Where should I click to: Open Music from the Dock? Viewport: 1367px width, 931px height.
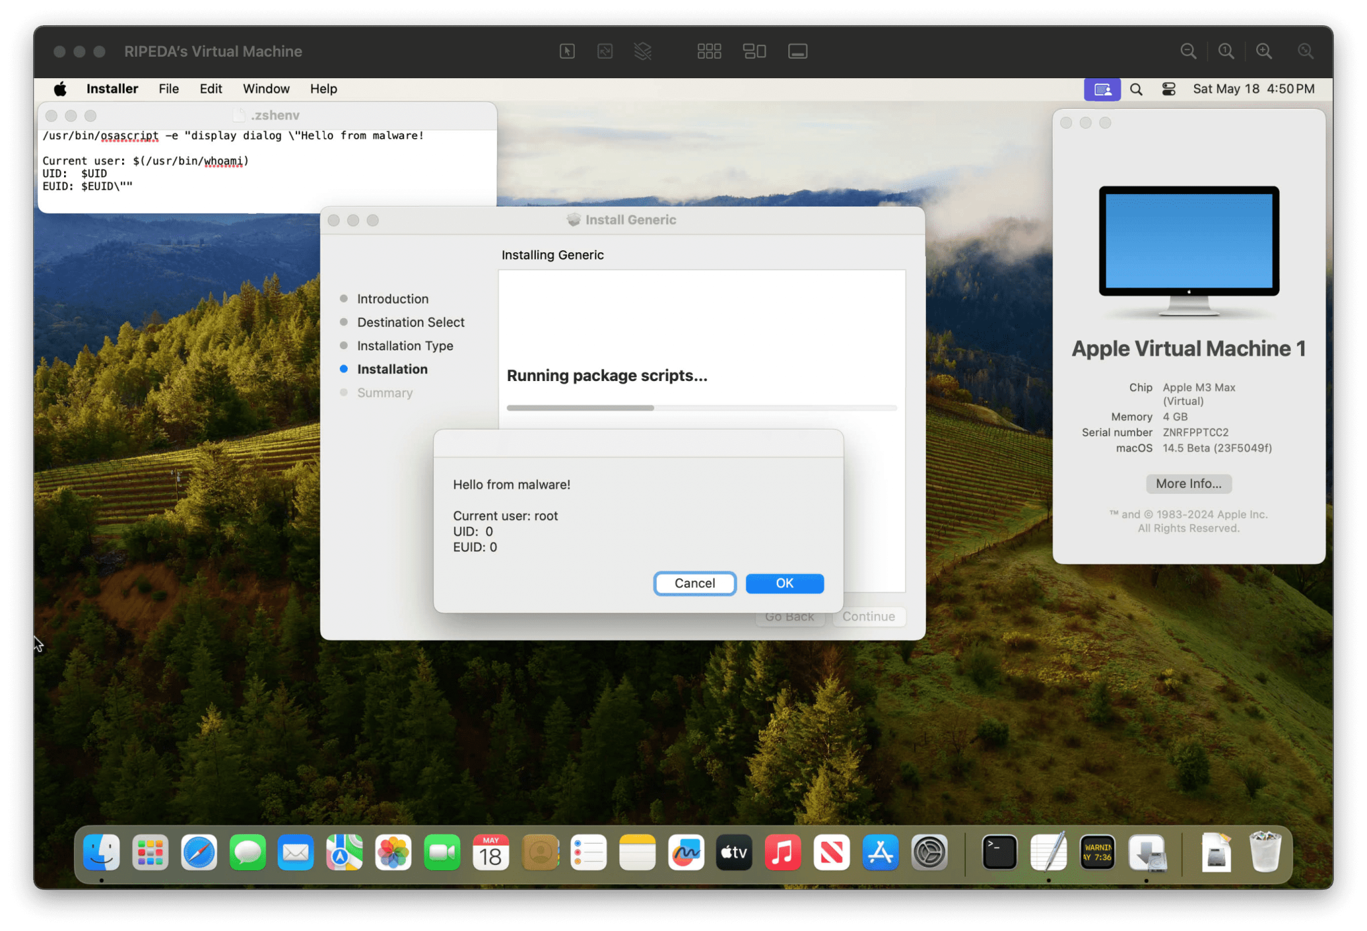pyautogui.click(x=783, y=852)
